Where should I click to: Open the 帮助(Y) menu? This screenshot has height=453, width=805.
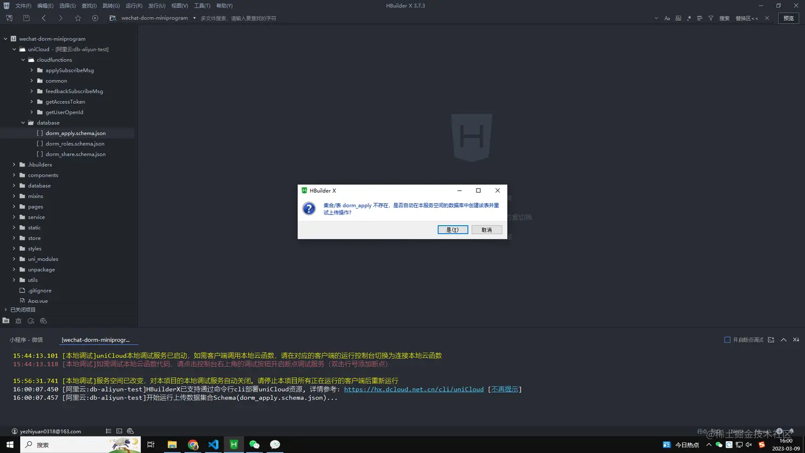coord(224,6)
